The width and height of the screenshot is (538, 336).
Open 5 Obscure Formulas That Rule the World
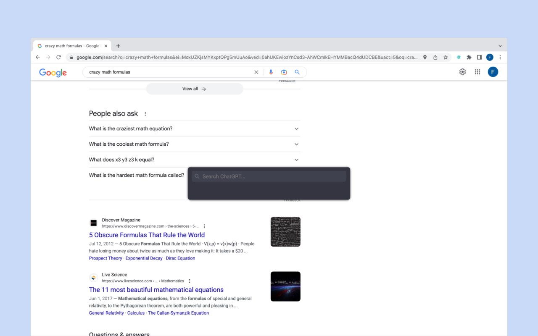pos(147,235)
